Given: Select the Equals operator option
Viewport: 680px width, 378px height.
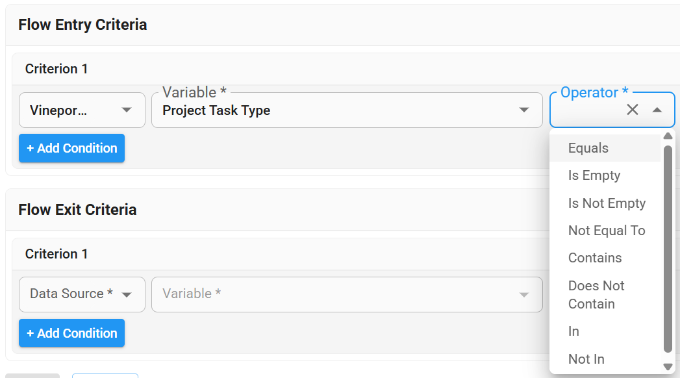Looking at the screenshot, I should (588, 148).
